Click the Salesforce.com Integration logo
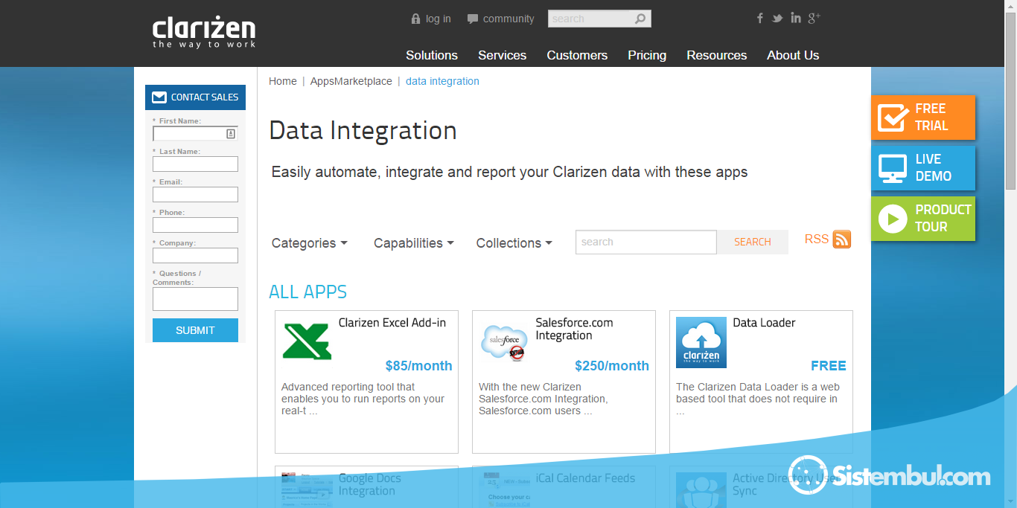 coord(504,342)
